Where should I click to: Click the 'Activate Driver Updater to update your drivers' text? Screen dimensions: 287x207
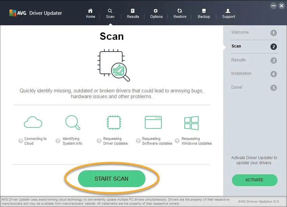(254, 160)
